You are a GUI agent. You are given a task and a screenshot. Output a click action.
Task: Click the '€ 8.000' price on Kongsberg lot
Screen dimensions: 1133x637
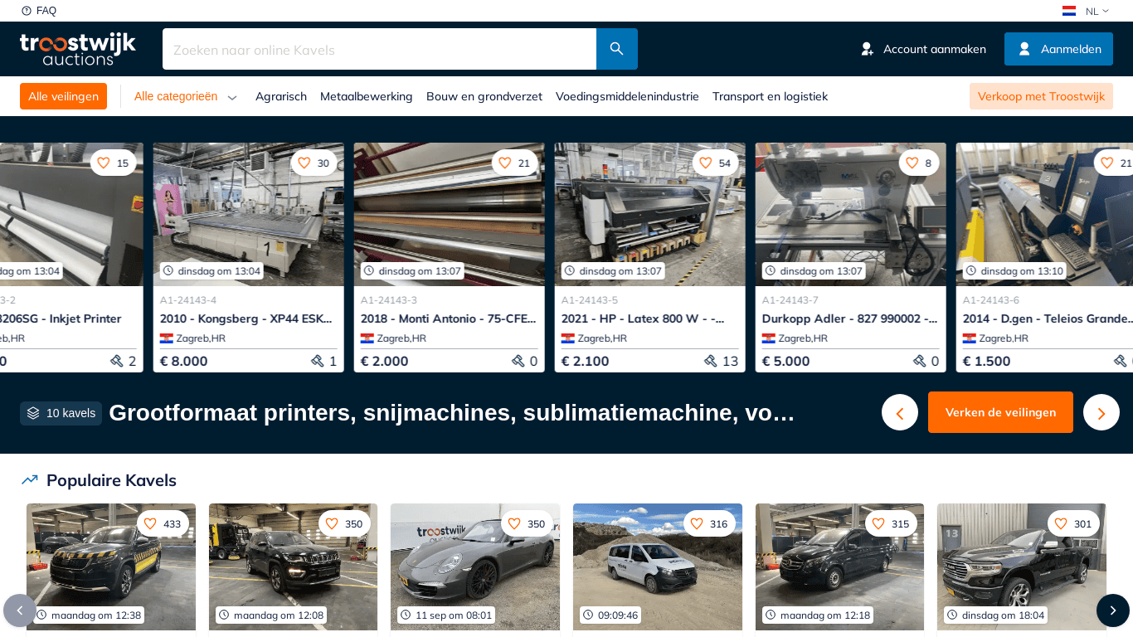pyautogui.click(x=184, y=361)
